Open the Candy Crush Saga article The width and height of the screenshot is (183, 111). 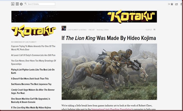click(x=33, y=92)
